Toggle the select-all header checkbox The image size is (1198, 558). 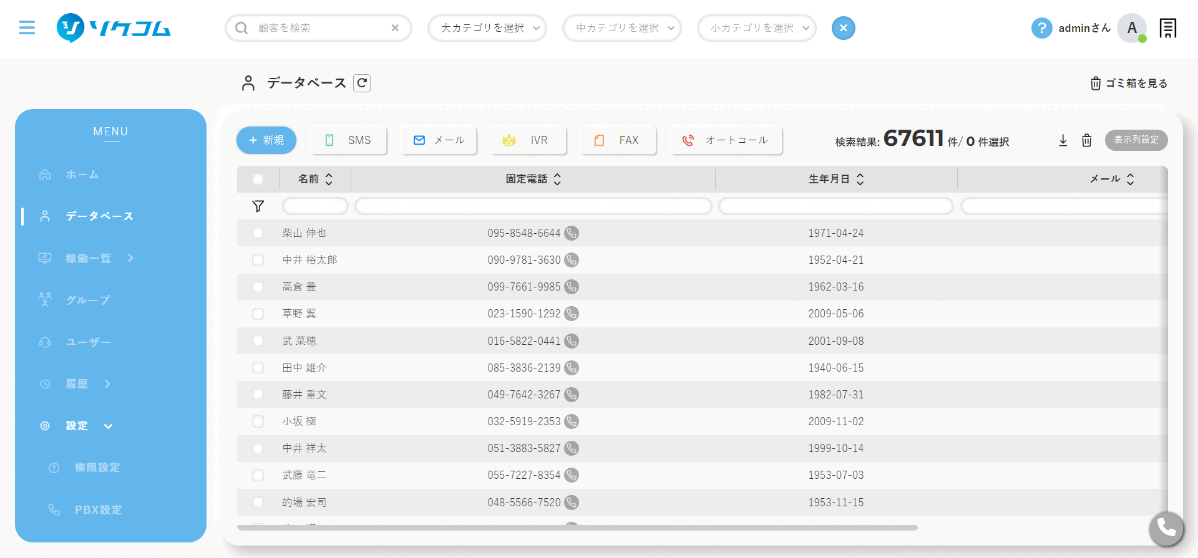(258, 180)
